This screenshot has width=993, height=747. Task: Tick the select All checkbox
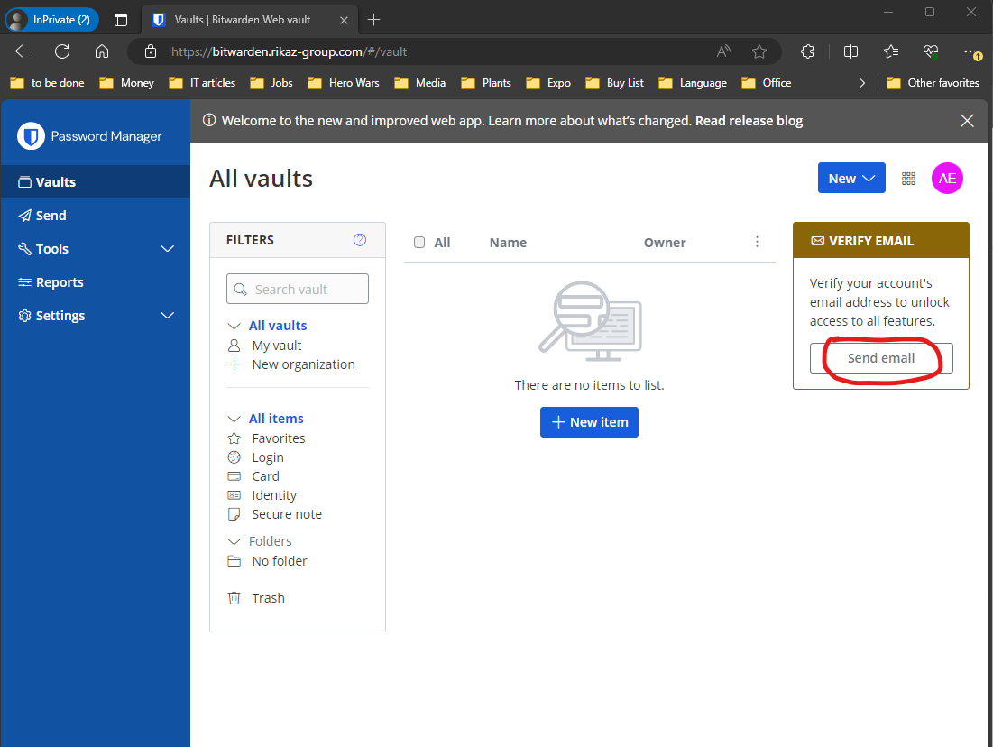coord(419,242)
